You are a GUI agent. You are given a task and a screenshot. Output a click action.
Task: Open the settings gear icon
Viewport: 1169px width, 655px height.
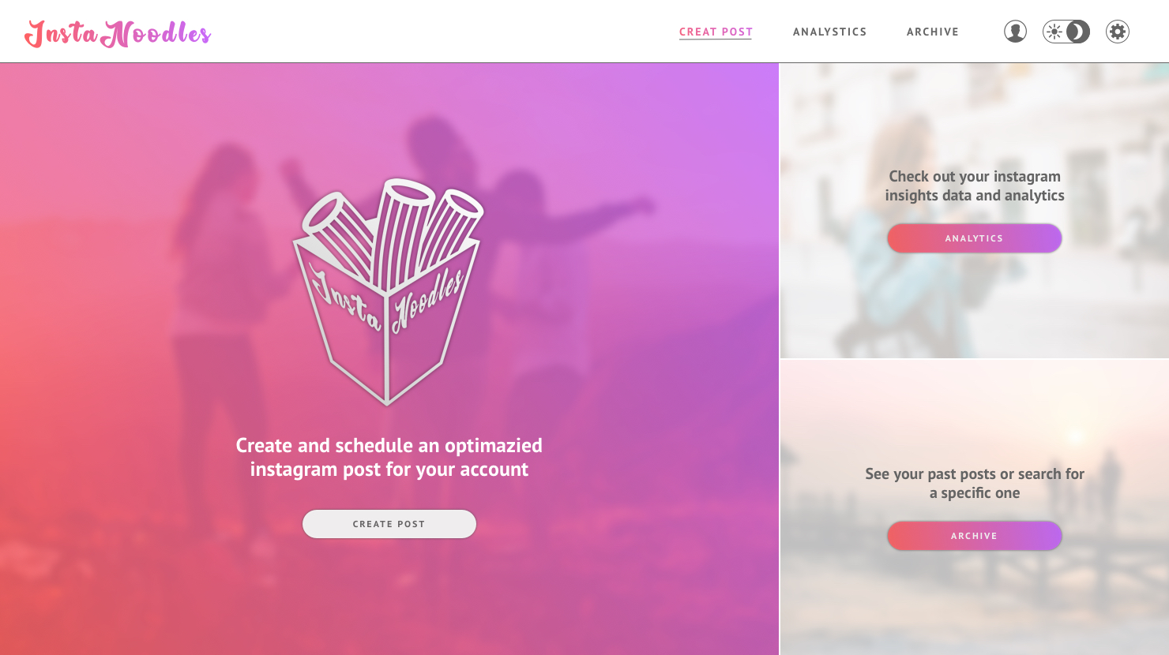(1118, 32)
